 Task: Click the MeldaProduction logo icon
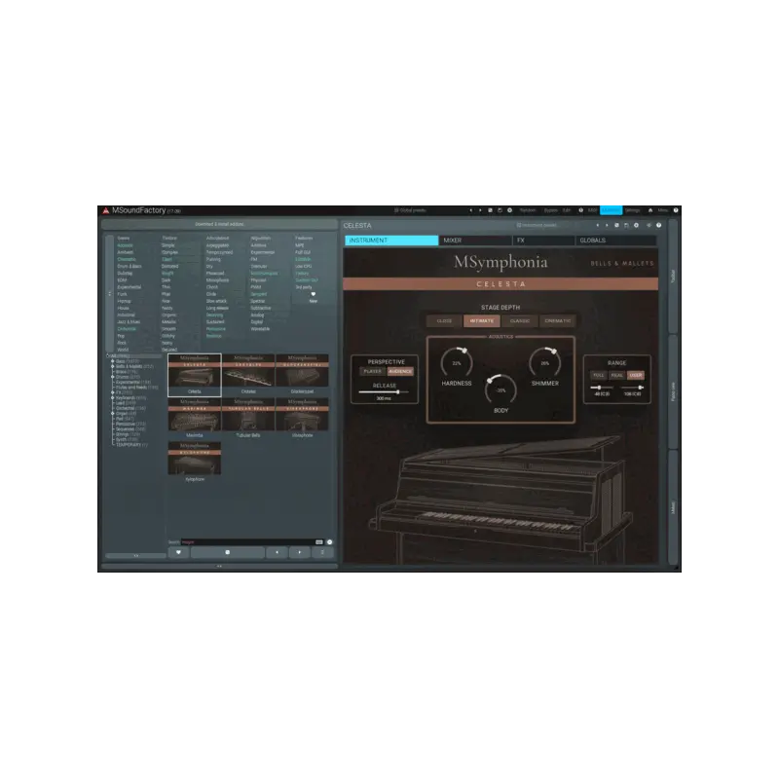106,210
